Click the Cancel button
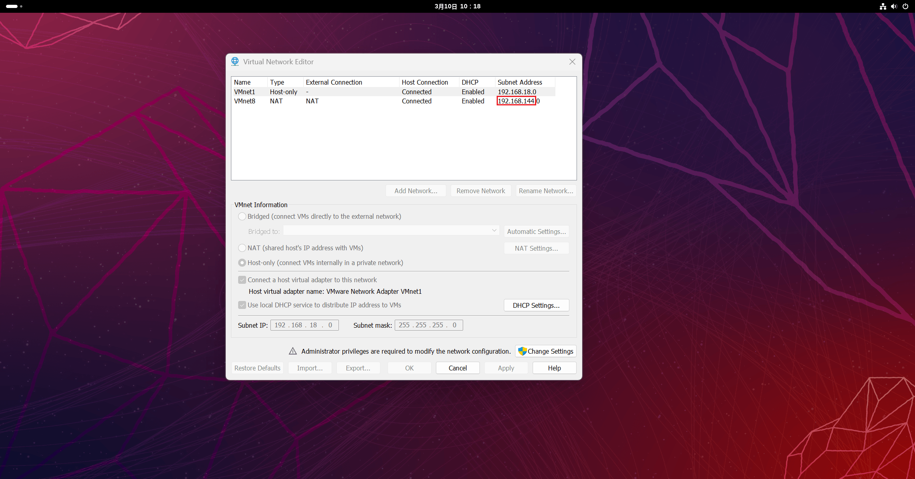The height and width of the screenshot is (479, 915). (458, 368)
